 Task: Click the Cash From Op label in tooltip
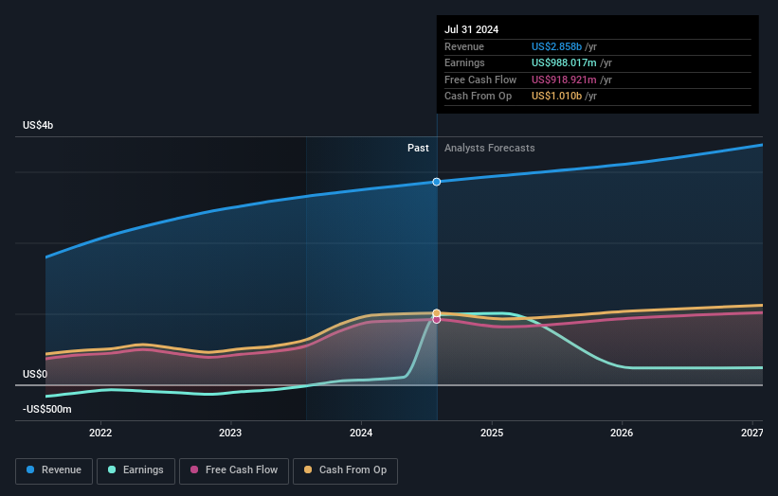pyautogui.click(x=478, y=97)
